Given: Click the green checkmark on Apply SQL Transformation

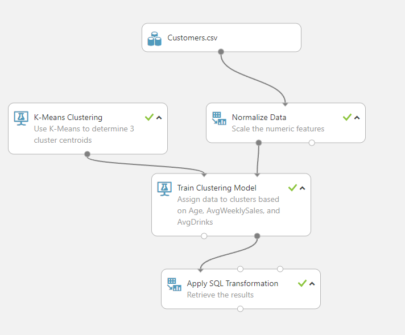Looking at the screenshot, I should (302, 284).
